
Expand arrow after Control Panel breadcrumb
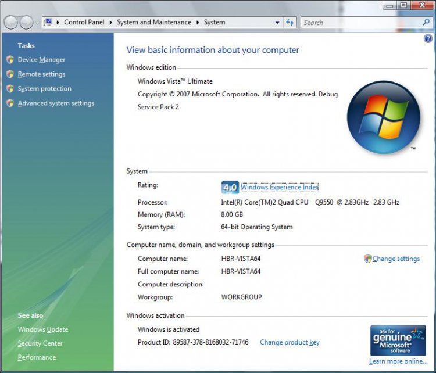coord(110,23)
